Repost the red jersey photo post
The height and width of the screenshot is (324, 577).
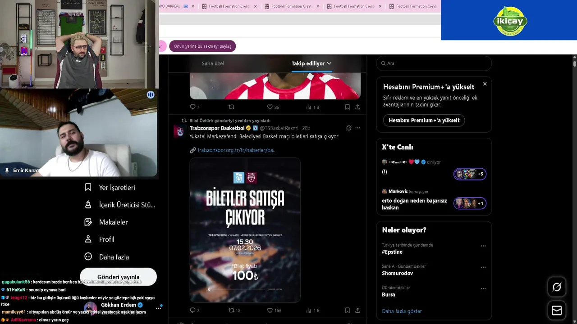231,107
